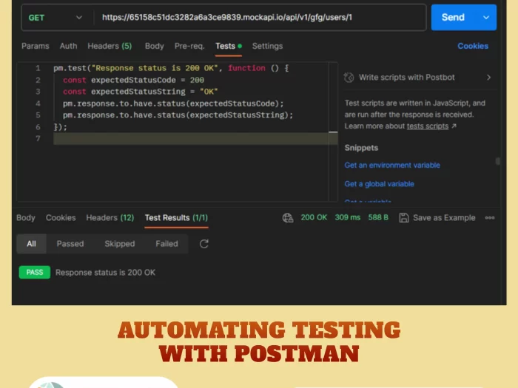Open the response Headers (12) tab

[110, 218]
